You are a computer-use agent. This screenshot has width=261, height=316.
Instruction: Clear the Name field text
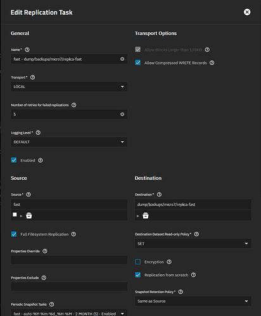pyautogui.click(x=122, y=59)
